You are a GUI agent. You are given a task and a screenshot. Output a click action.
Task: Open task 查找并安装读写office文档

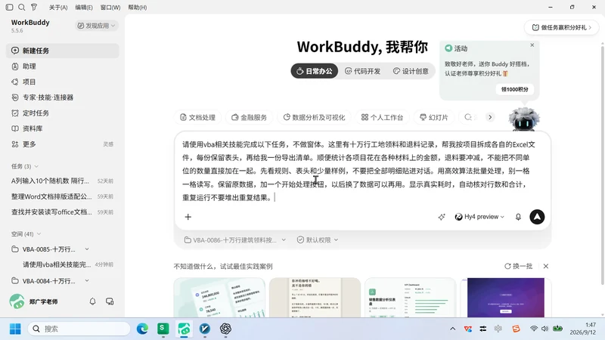63,212
